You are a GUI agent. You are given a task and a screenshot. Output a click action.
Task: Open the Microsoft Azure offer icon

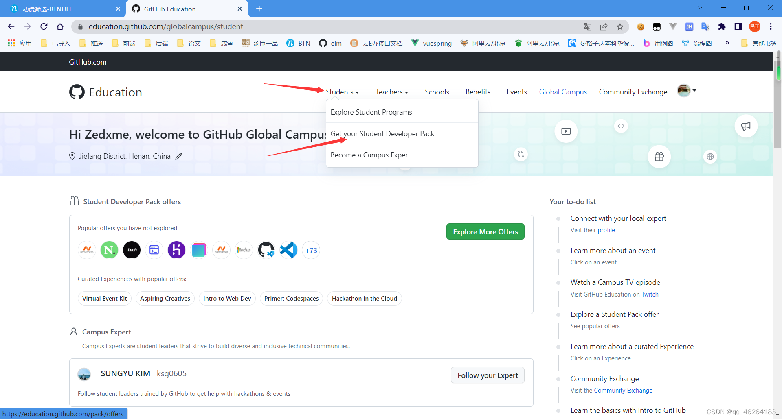pos(244,250)
